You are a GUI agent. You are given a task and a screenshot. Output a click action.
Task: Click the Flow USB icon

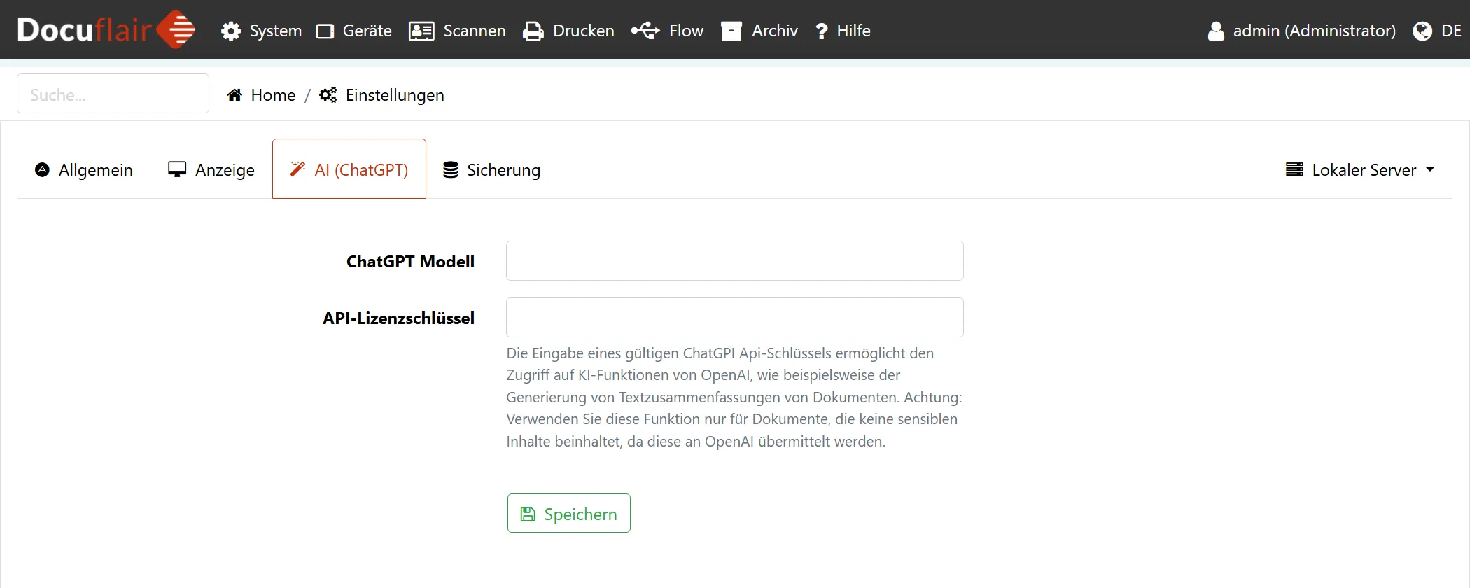coord(645,31)
